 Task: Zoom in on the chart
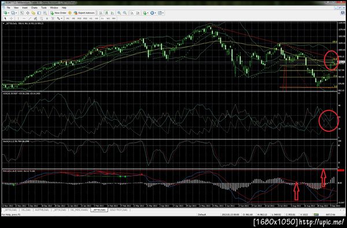[x=119, y=13]
